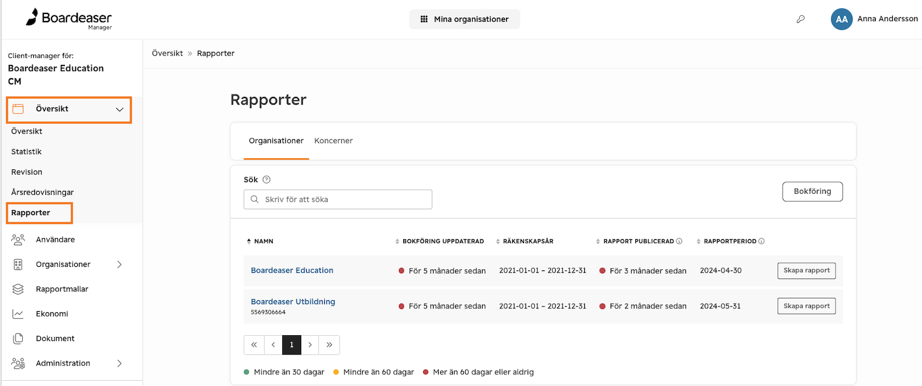Open Boardeaser Utbildning organisation link
Image resolution: width=922 pixels, height=386 pixels.
click(x=293, y=302)
